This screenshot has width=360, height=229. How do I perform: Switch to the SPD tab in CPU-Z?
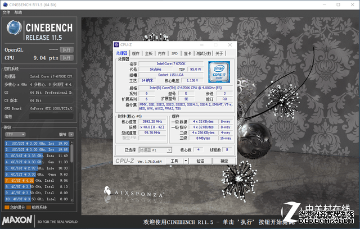(174, 53)
